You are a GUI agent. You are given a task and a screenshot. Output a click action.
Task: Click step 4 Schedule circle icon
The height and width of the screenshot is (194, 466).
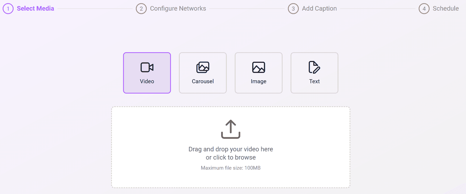424,8
